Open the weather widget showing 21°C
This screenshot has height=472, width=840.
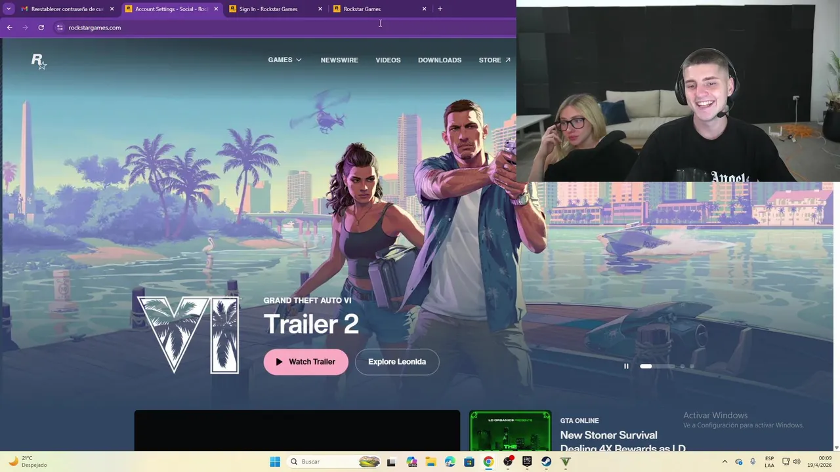28,462
